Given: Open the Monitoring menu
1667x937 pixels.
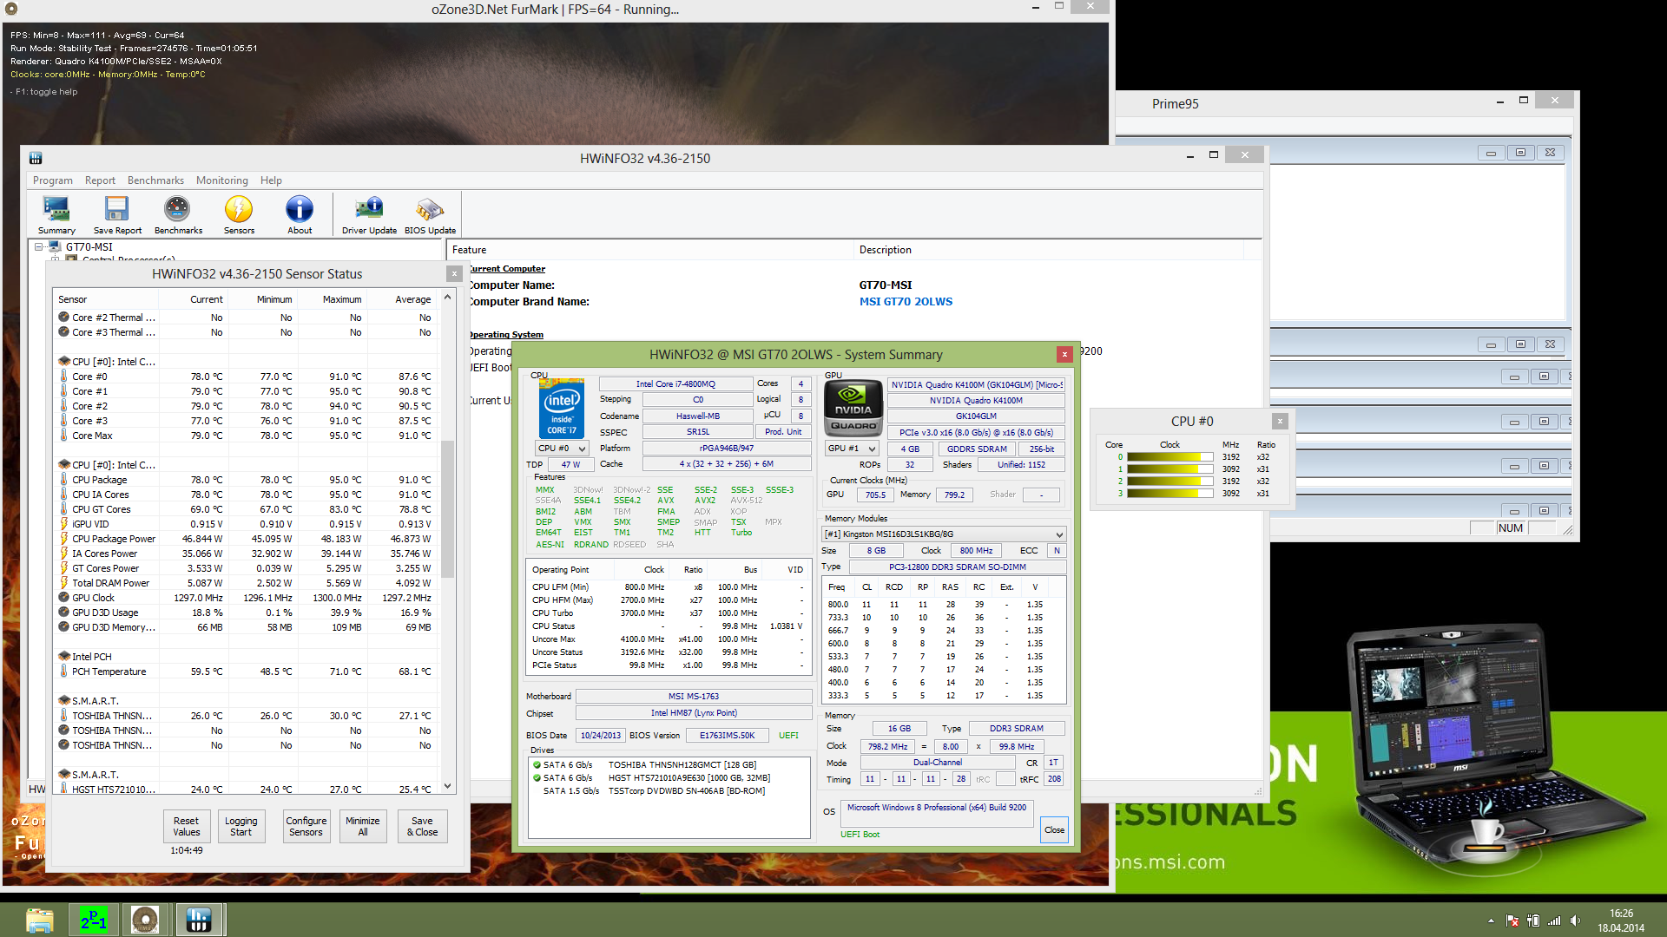Looking at the screenshot, I should point(221,180).
